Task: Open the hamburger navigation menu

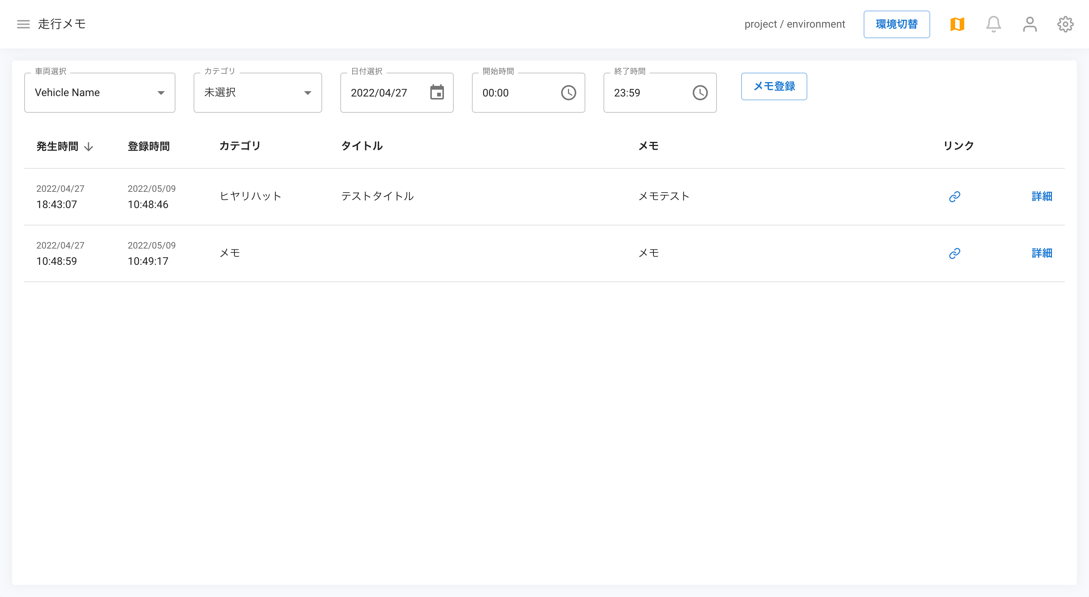Action: pos(23,24)
